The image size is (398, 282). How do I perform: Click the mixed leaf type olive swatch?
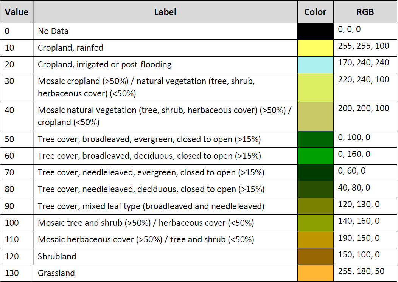(x=315, y=206)
